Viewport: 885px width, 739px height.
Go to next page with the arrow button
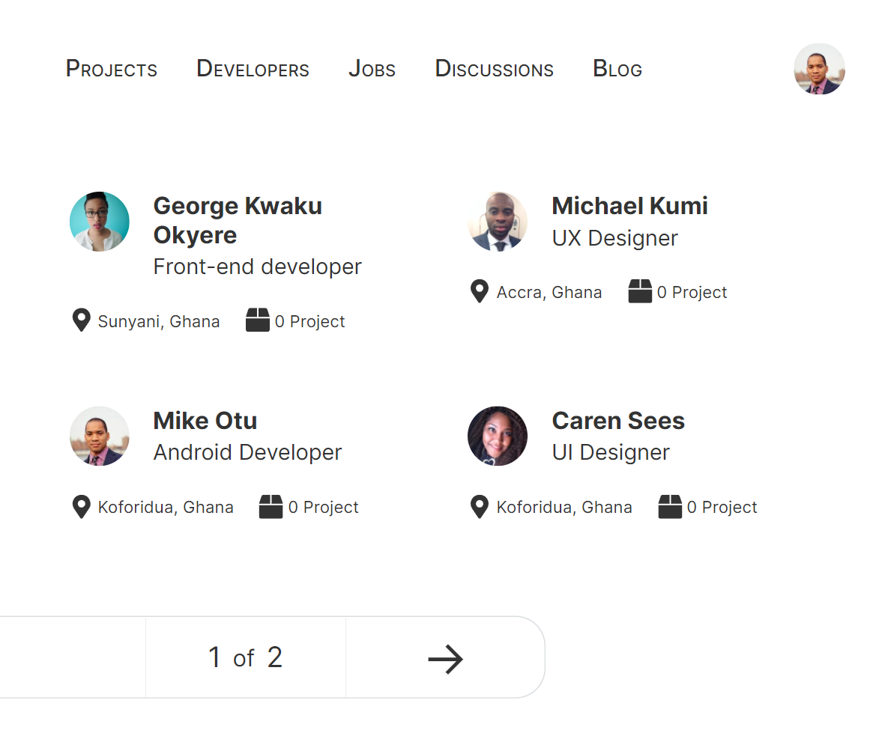tap(445, 659)
